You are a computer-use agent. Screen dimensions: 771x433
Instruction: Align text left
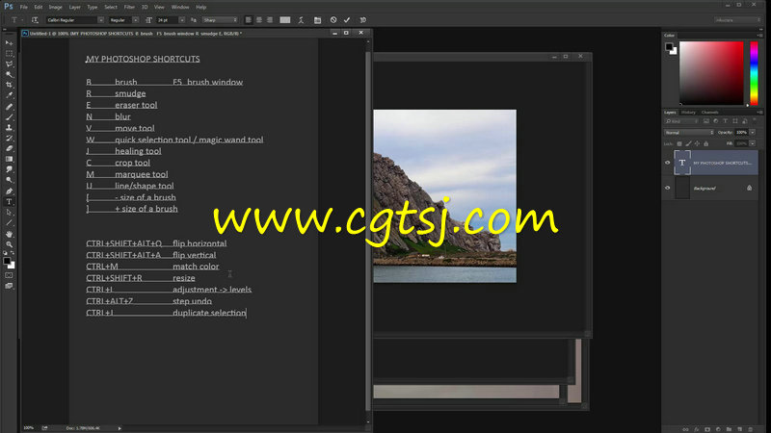tap(249, 20)
